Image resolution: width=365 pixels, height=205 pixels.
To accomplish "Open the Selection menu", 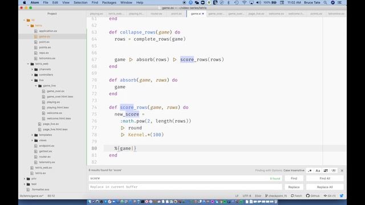I will [x=80, y=2].
